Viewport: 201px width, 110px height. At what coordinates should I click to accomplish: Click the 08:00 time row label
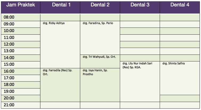(x=9, y=17)
